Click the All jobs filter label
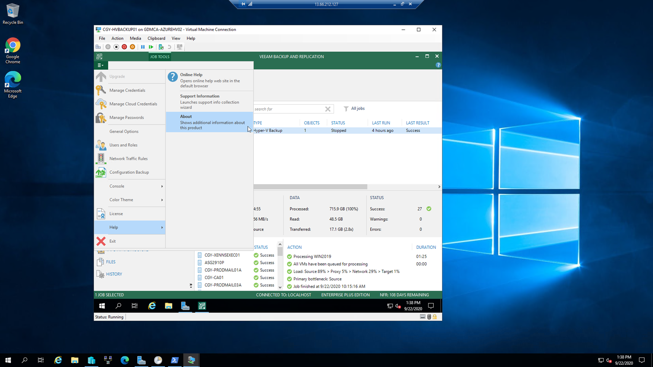 [x=358, y=109]
